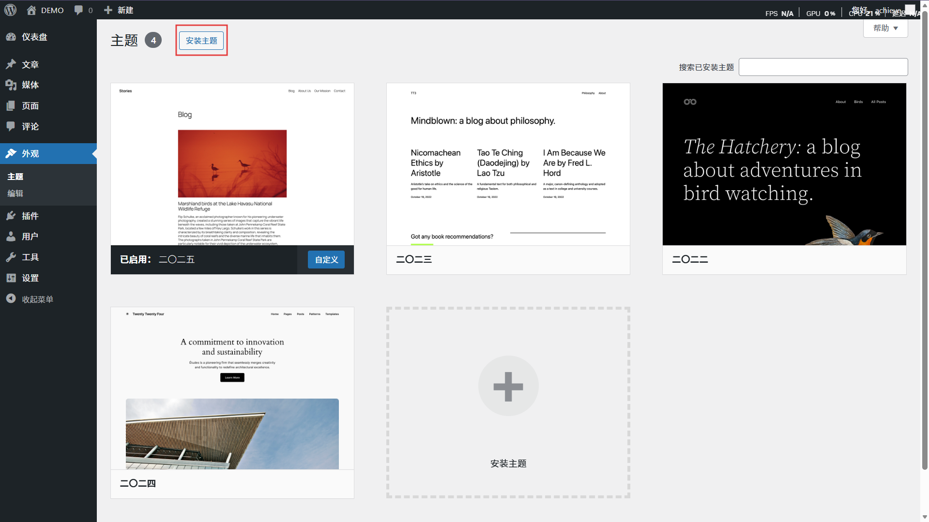The width and height of the screenshot is (929, 522).
Task: Click the WordPress logo icon
Action: 11,10
